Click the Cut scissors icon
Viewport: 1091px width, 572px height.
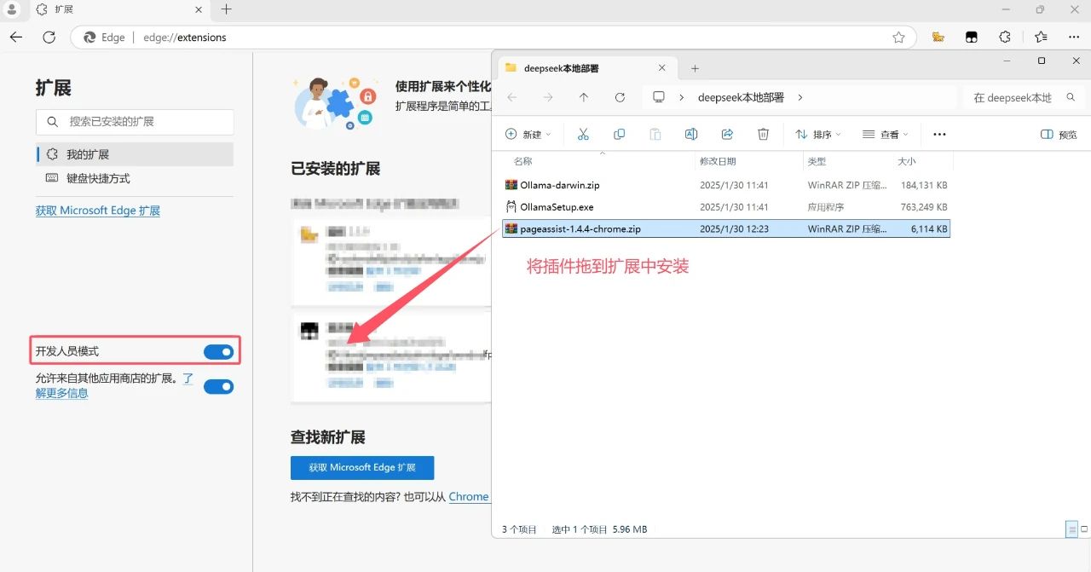(583, 134)
